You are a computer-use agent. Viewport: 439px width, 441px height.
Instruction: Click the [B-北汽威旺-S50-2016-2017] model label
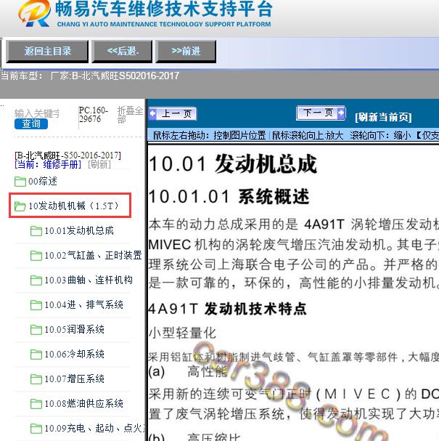click(67, 155)
